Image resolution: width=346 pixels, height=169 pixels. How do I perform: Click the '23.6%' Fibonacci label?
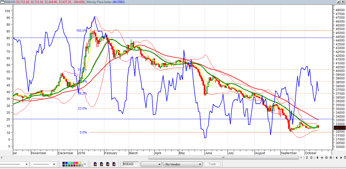coord(82,109)
